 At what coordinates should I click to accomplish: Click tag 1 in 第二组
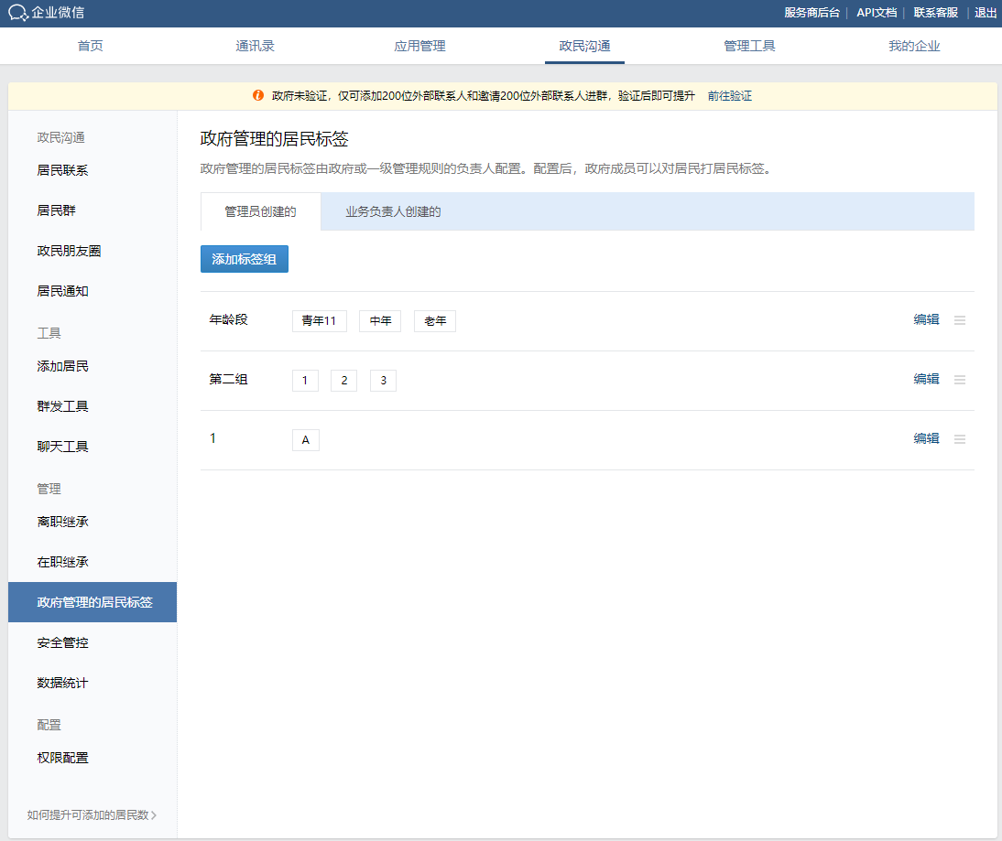coord(306,381)
